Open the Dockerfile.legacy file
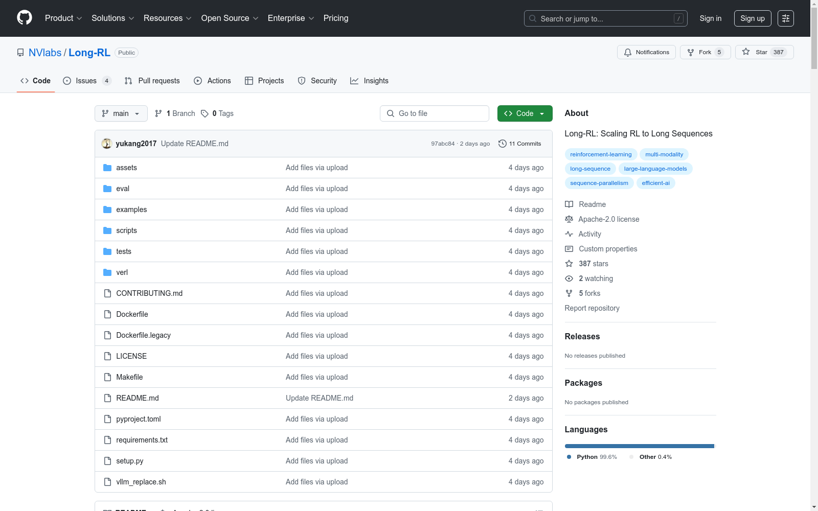 point(144,335)
